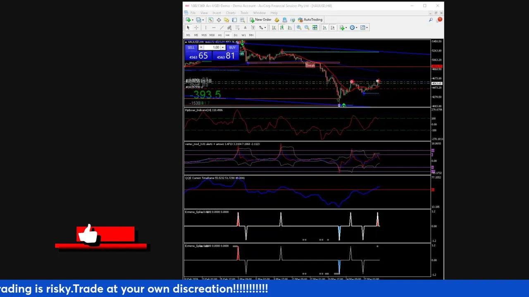Select the trendline tool

[221, 28]
